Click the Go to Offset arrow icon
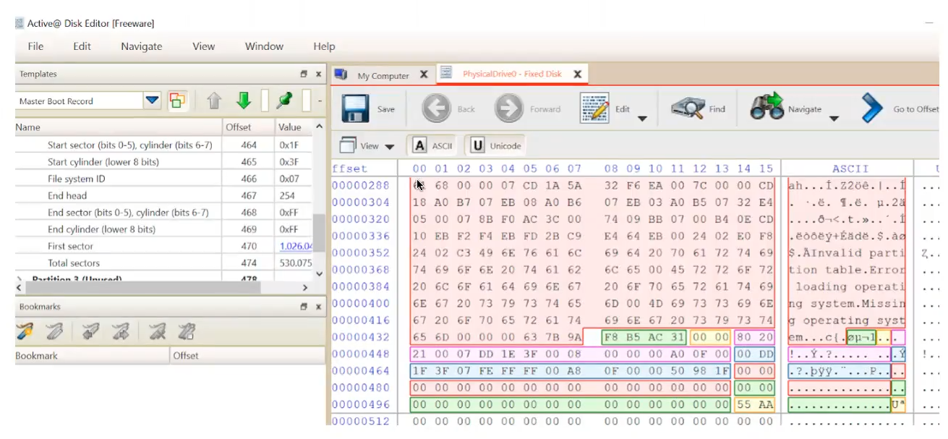Viewport: 948px width, 439px height. [873, 108]
